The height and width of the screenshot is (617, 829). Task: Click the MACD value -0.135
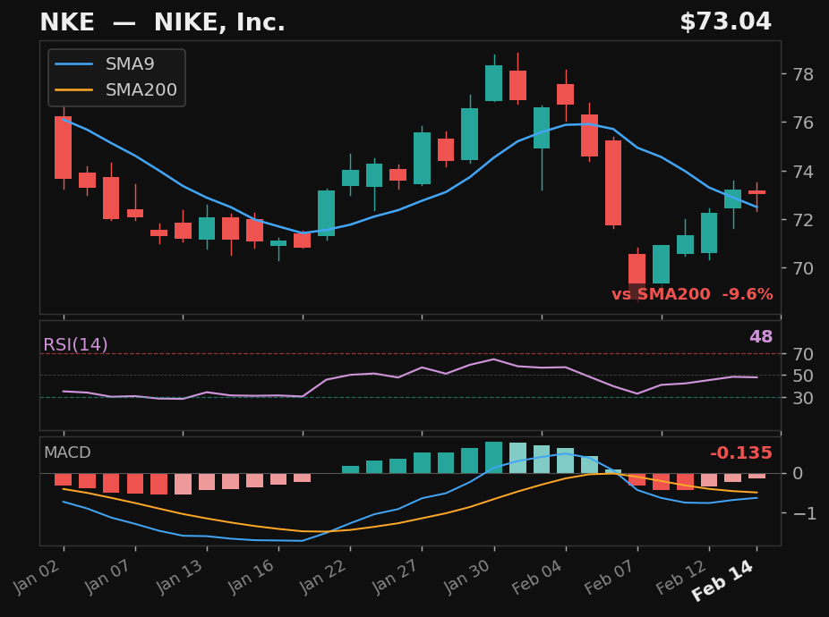pyautogui.click(x=740, y=452)
